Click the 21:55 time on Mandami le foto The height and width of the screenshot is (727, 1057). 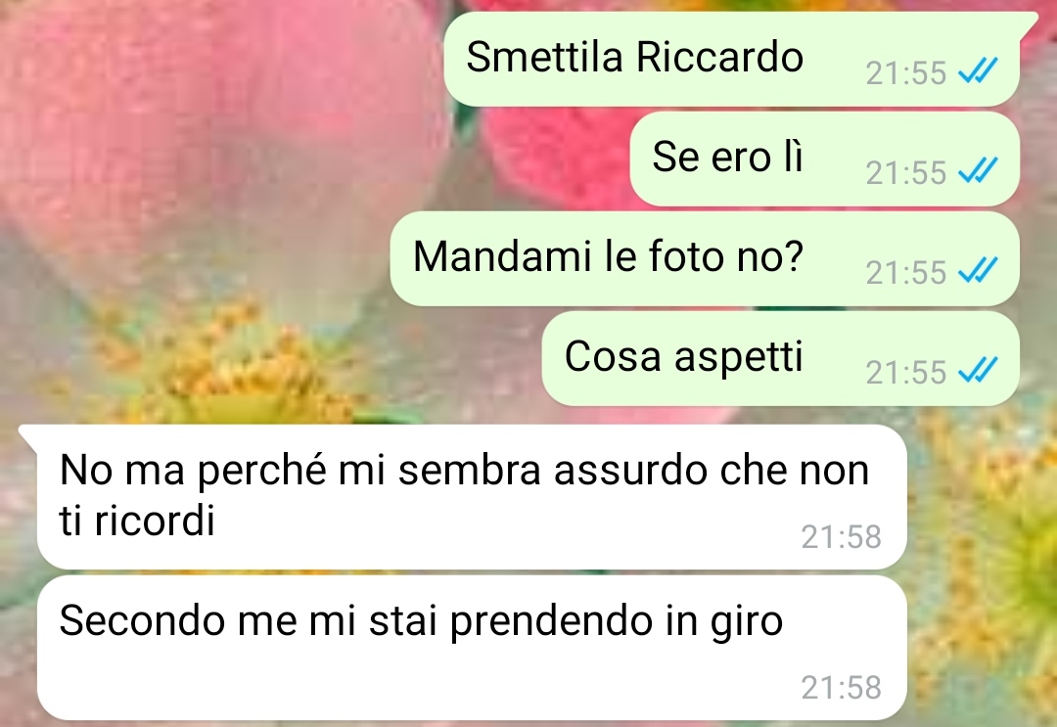(x=906, y=272)
